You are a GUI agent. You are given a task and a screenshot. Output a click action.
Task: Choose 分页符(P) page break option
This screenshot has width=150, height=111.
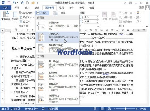click(58, 26)
